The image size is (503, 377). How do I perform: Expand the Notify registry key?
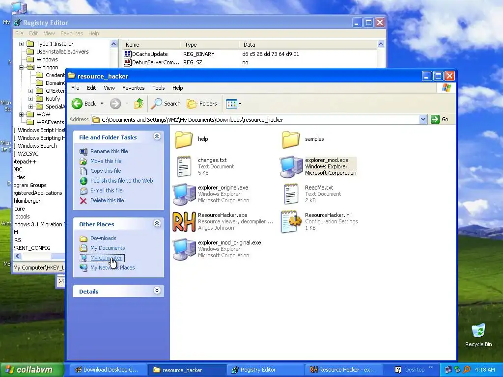click(30, 99)
